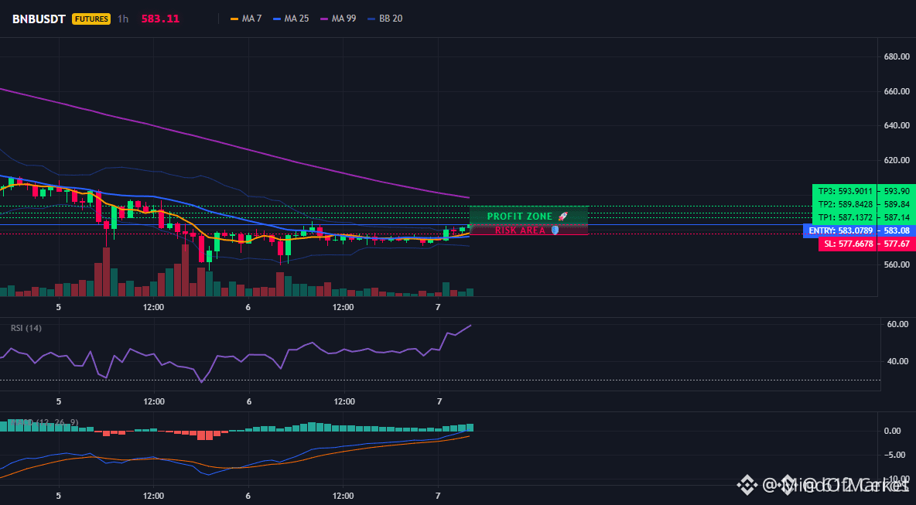Click the current price 583.11

click(x=160, y=19)
